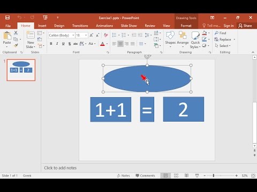Click the Share button

click(x=245, y=26)
